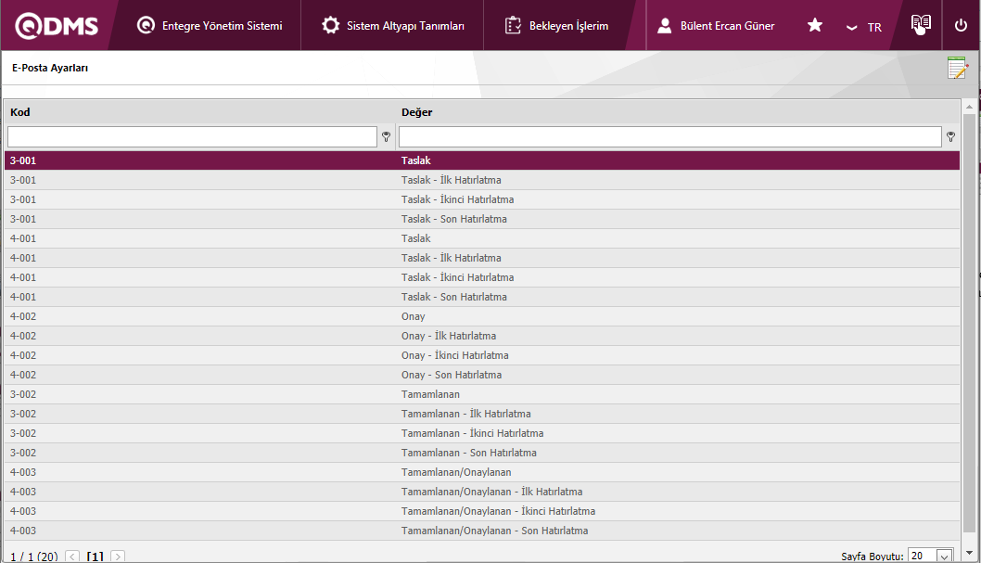The image size is (981, 563).
Task: Select 4-001 row Taslak - İlk Hatırlatma
Action: pyautogui.click(x=482, y=258)
